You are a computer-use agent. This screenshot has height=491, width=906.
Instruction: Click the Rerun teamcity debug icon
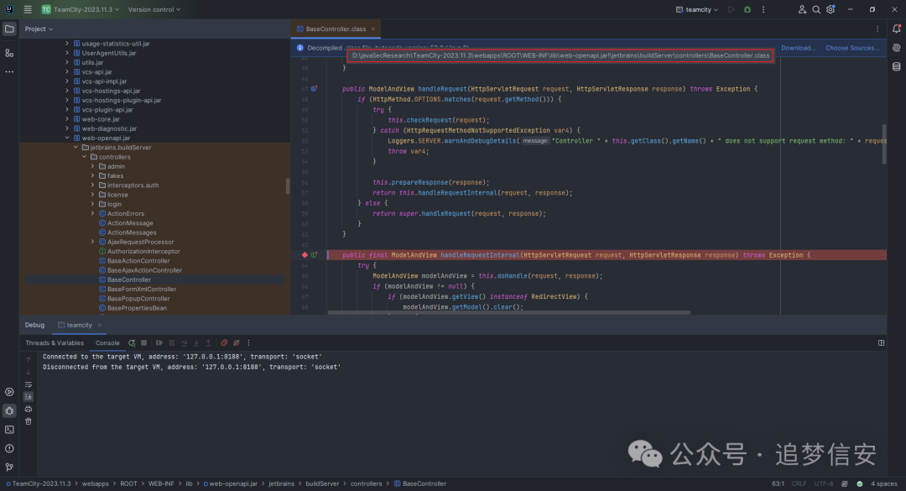pos(132,342)
